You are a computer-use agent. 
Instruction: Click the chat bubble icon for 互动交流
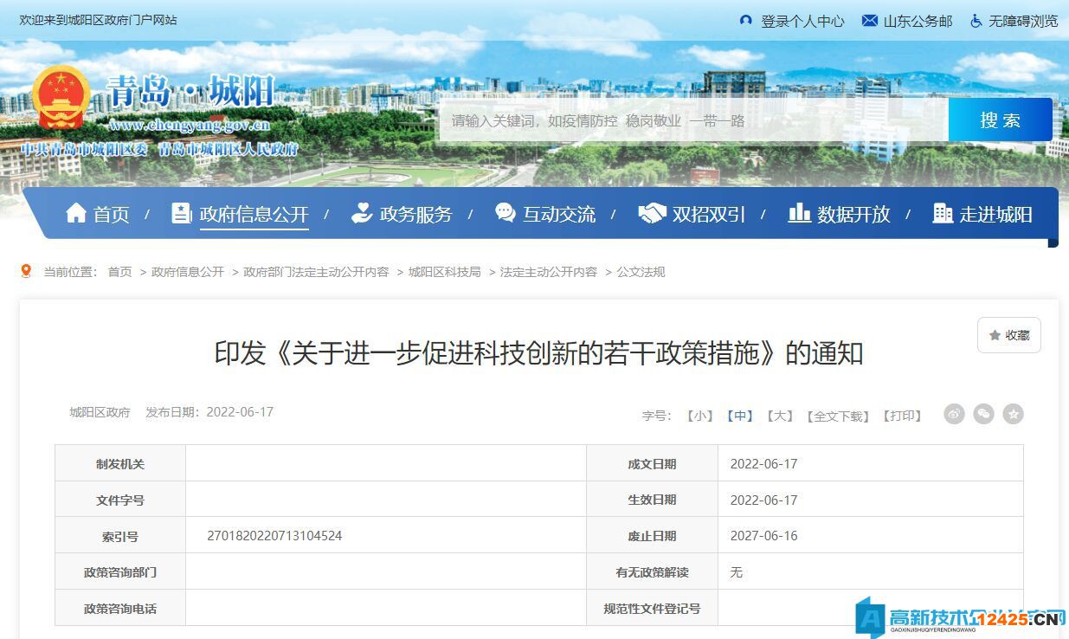[505, 213]
